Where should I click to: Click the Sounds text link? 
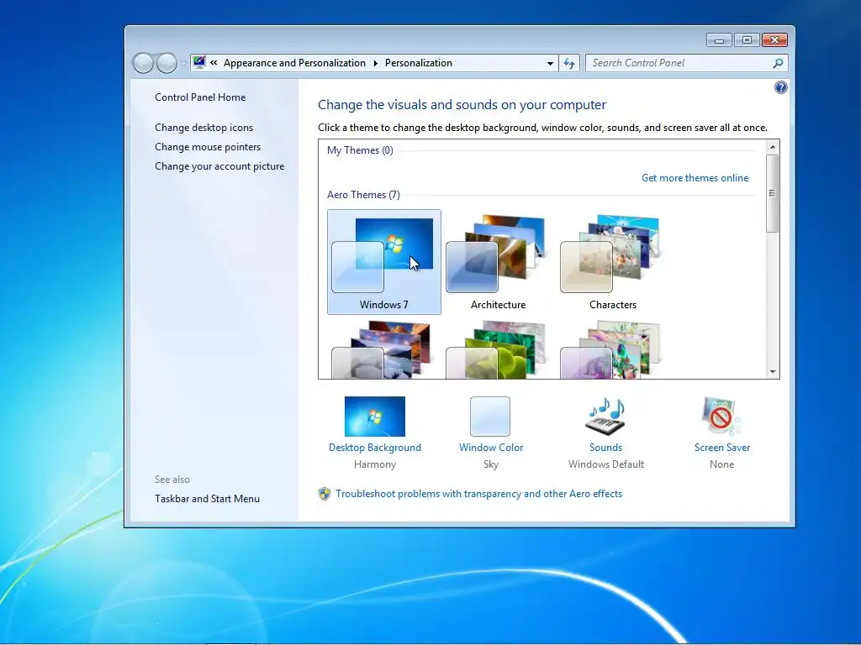coord(605,448)
